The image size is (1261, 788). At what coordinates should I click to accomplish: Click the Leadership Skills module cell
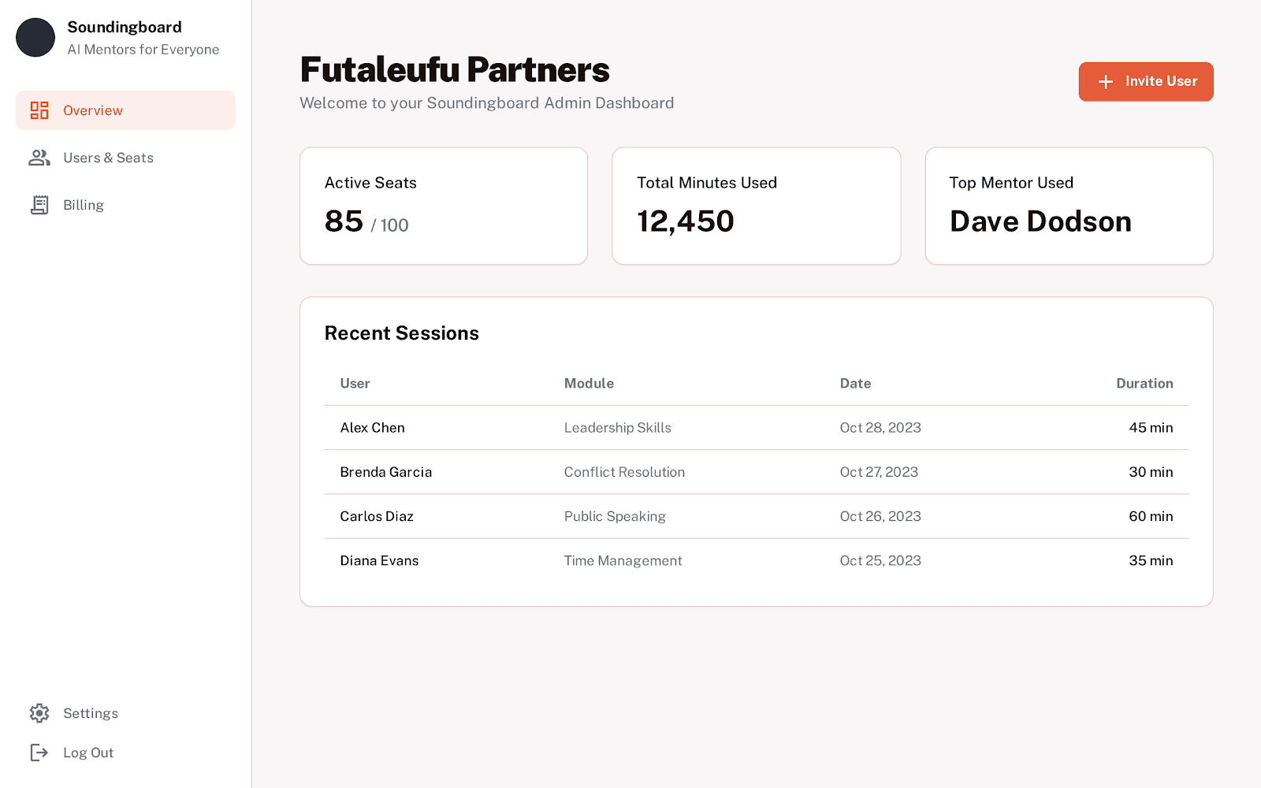[618, 428]
